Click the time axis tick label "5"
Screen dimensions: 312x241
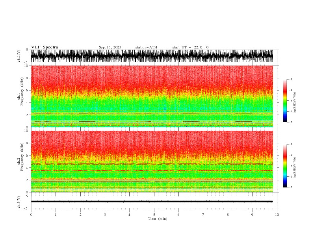pos(154,215)
